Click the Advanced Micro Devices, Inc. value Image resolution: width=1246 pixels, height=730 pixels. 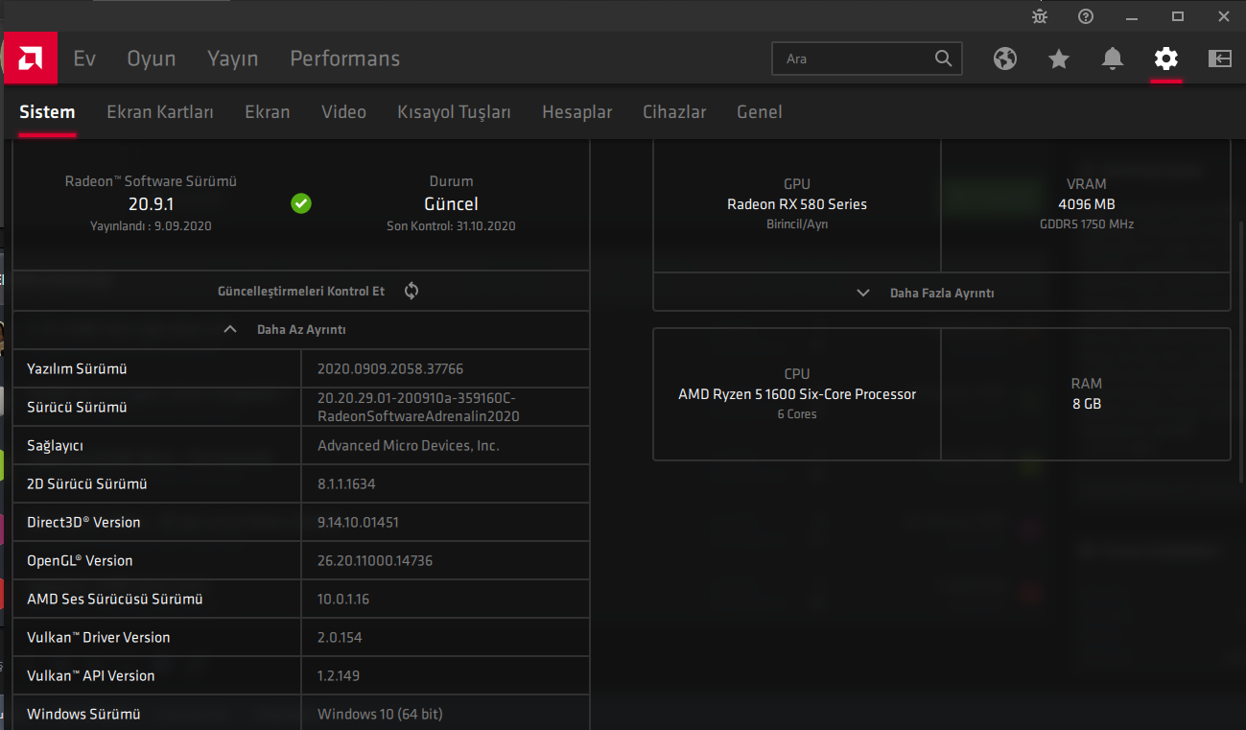click(409, 445)
